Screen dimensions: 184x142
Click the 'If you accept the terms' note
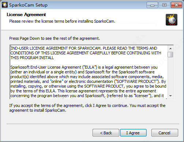[87, 108]
